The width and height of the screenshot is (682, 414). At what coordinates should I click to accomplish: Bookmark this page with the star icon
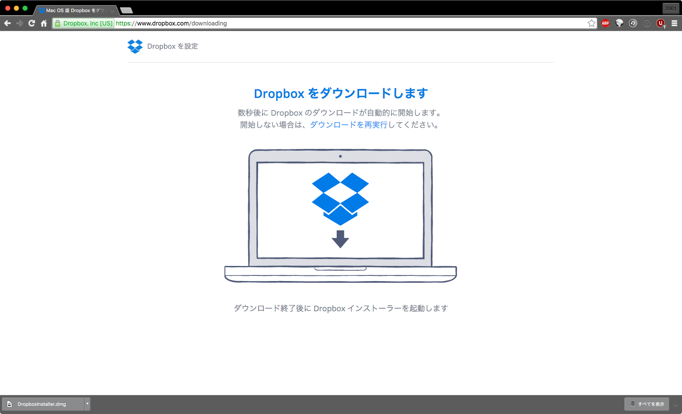click(x=591, y=23)
